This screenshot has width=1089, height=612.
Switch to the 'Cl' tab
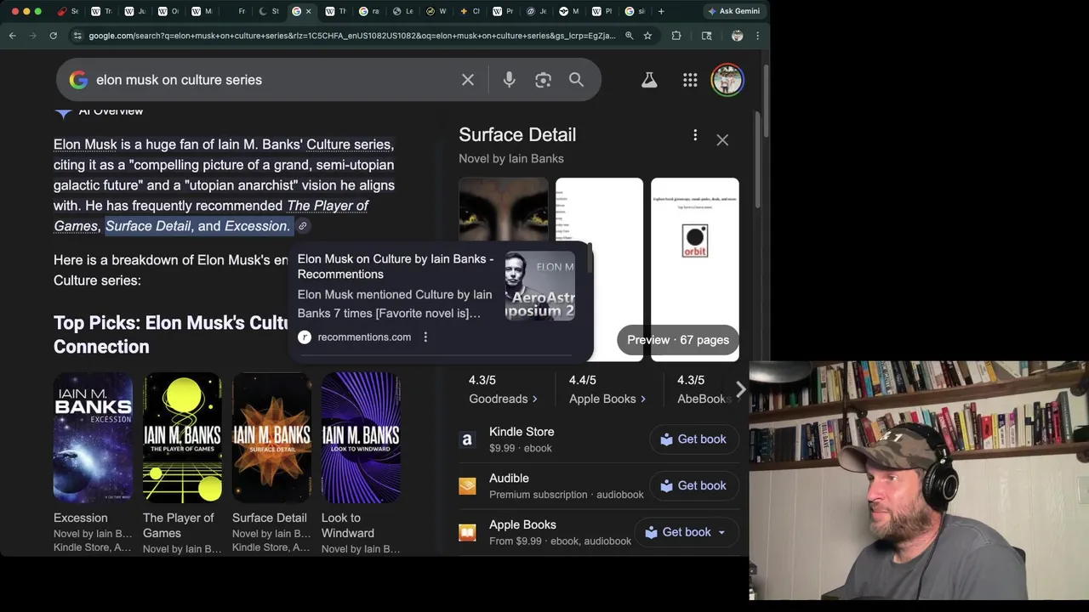point(470,11)
